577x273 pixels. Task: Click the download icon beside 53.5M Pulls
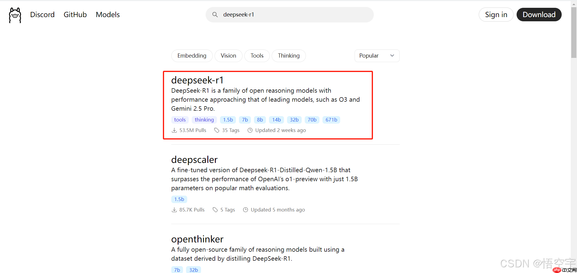click(174, 130)
